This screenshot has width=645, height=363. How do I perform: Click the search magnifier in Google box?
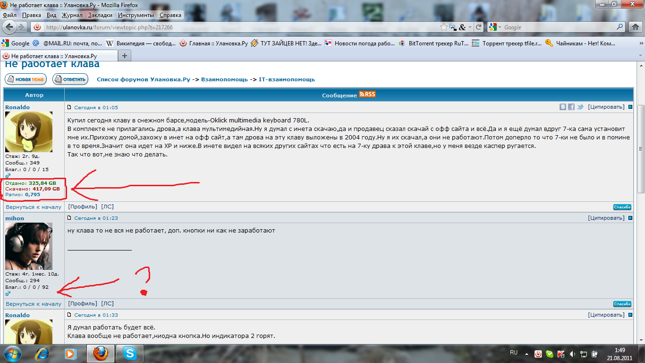620,27
